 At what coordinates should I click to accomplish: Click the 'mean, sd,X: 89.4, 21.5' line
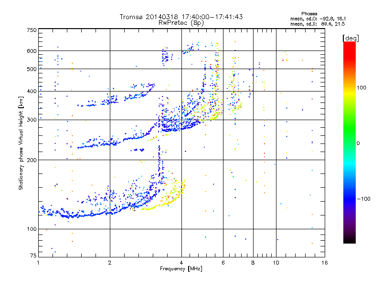click(318, 24)
